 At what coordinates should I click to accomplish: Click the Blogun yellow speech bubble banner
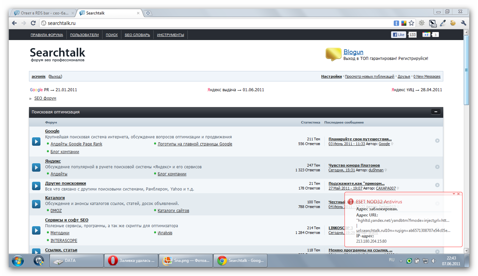point(333,54)
